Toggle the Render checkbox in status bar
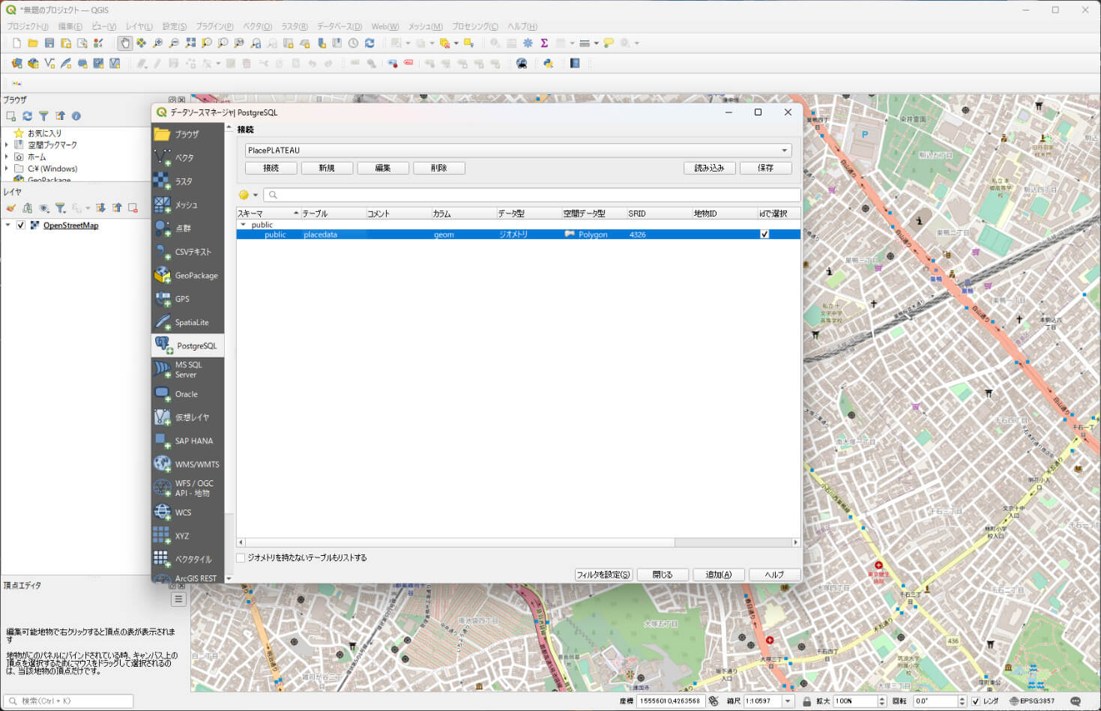 [975, 701]
